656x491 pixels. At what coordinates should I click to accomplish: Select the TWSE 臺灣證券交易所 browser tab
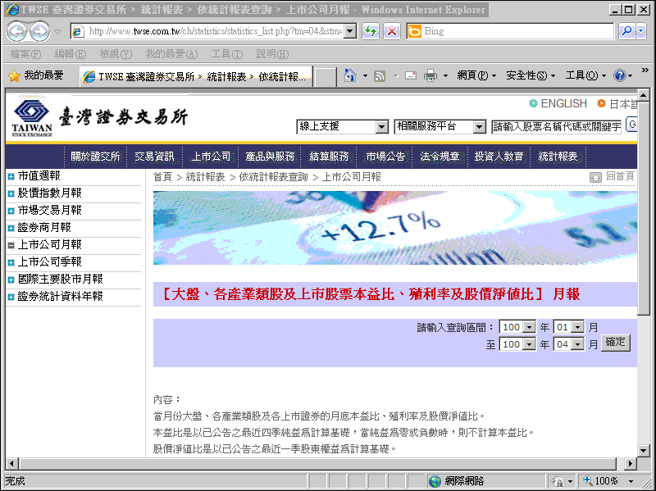[196, 76]
